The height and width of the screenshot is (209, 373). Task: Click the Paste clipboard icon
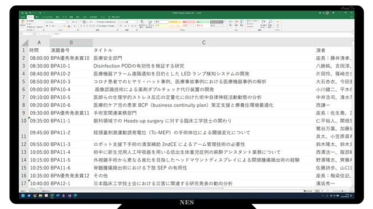[x=23, y=22]
